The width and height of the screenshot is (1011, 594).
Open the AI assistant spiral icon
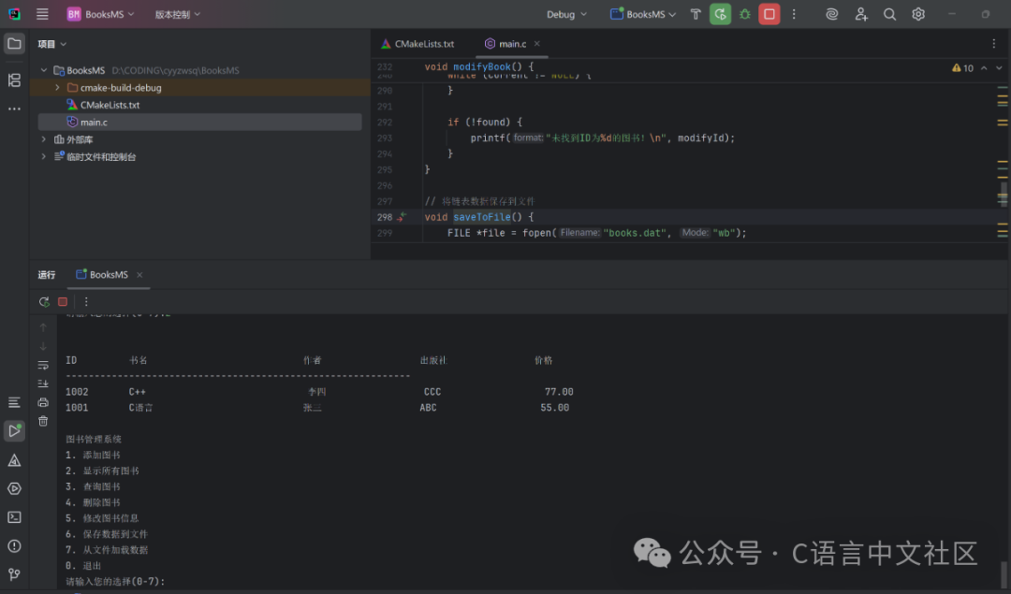pyautogui.click(x=832, y=14)
